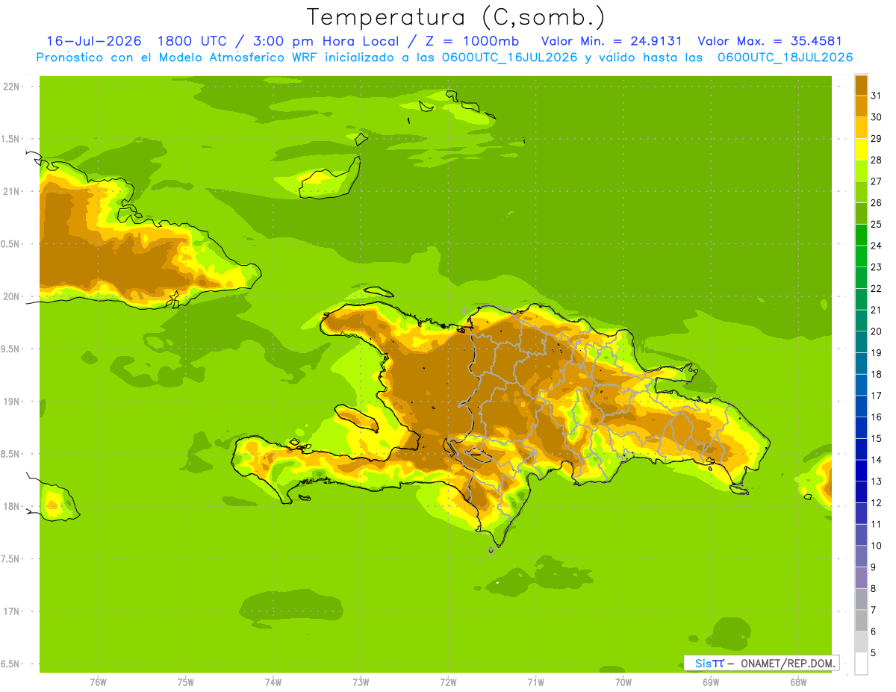Click the title 'Temperatura (C,somb.)'

[455, 17]
